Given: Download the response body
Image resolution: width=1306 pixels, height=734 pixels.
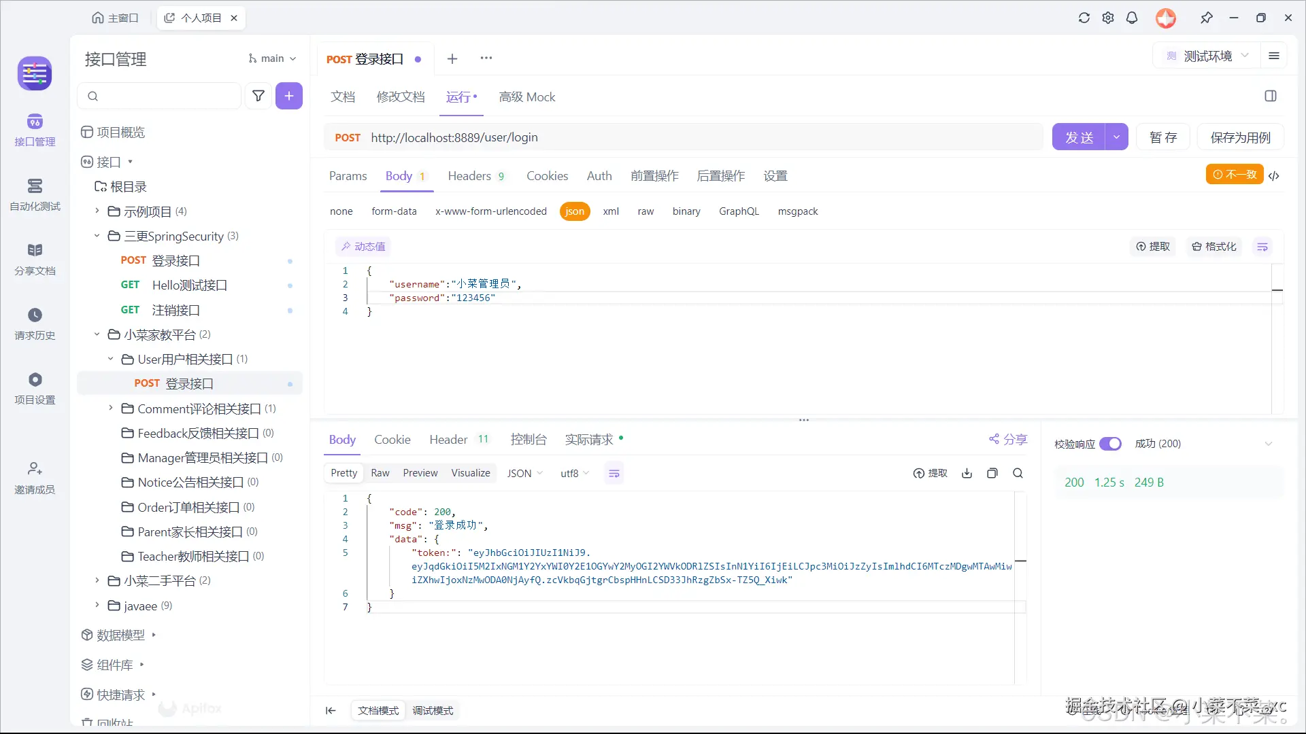Looking at the screenshot, I should tap(967, 474).
